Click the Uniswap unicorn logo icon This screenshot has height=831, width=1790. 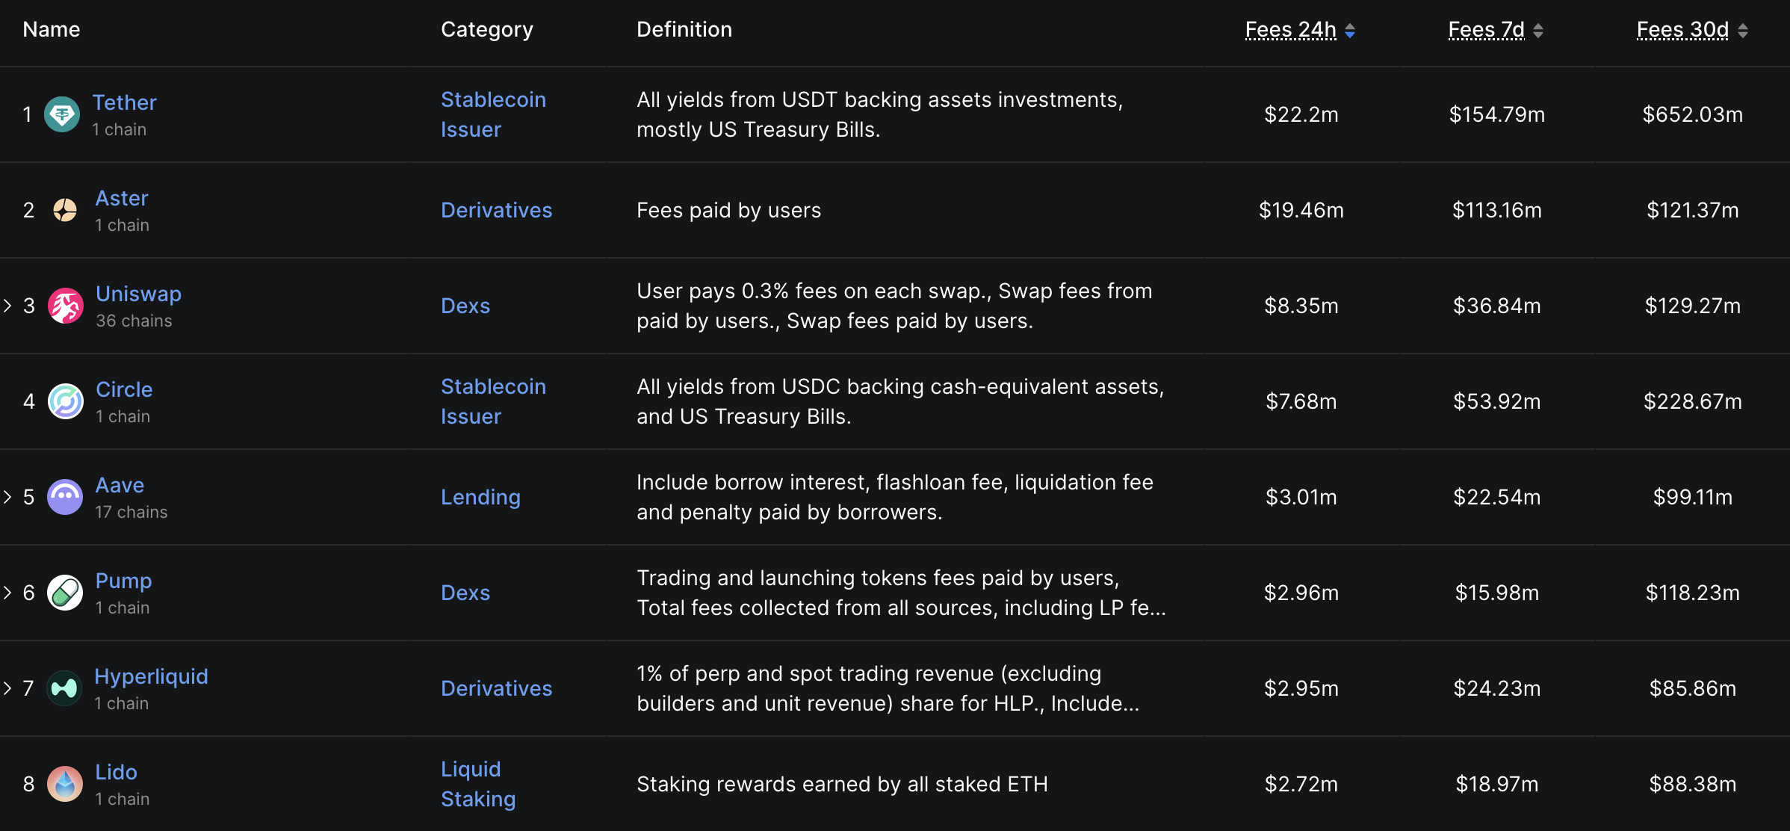pyautogui.click(x=66, y=306)
